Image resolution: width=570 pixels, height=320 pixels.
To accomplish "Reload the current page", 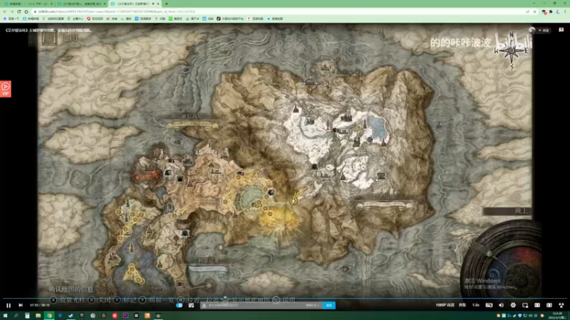I will click(19, 11).
